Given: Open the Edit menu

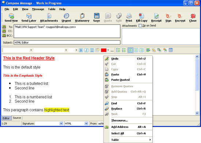Looking at the screenshot, I should [x=15, y=9].
